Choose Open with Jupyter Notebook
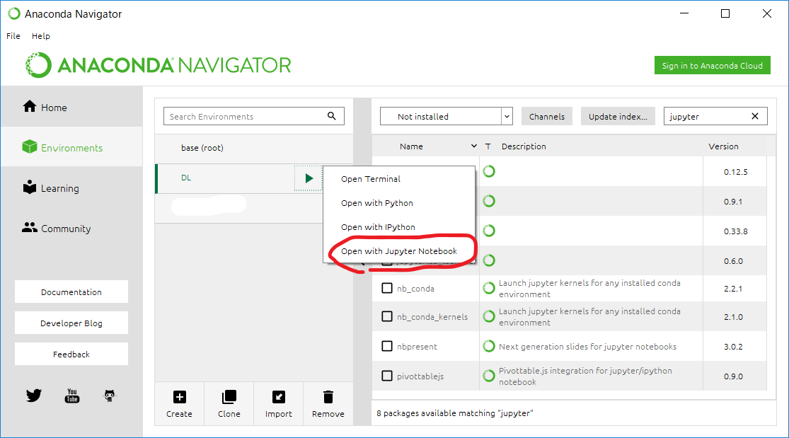 click(x=400, y=250)
